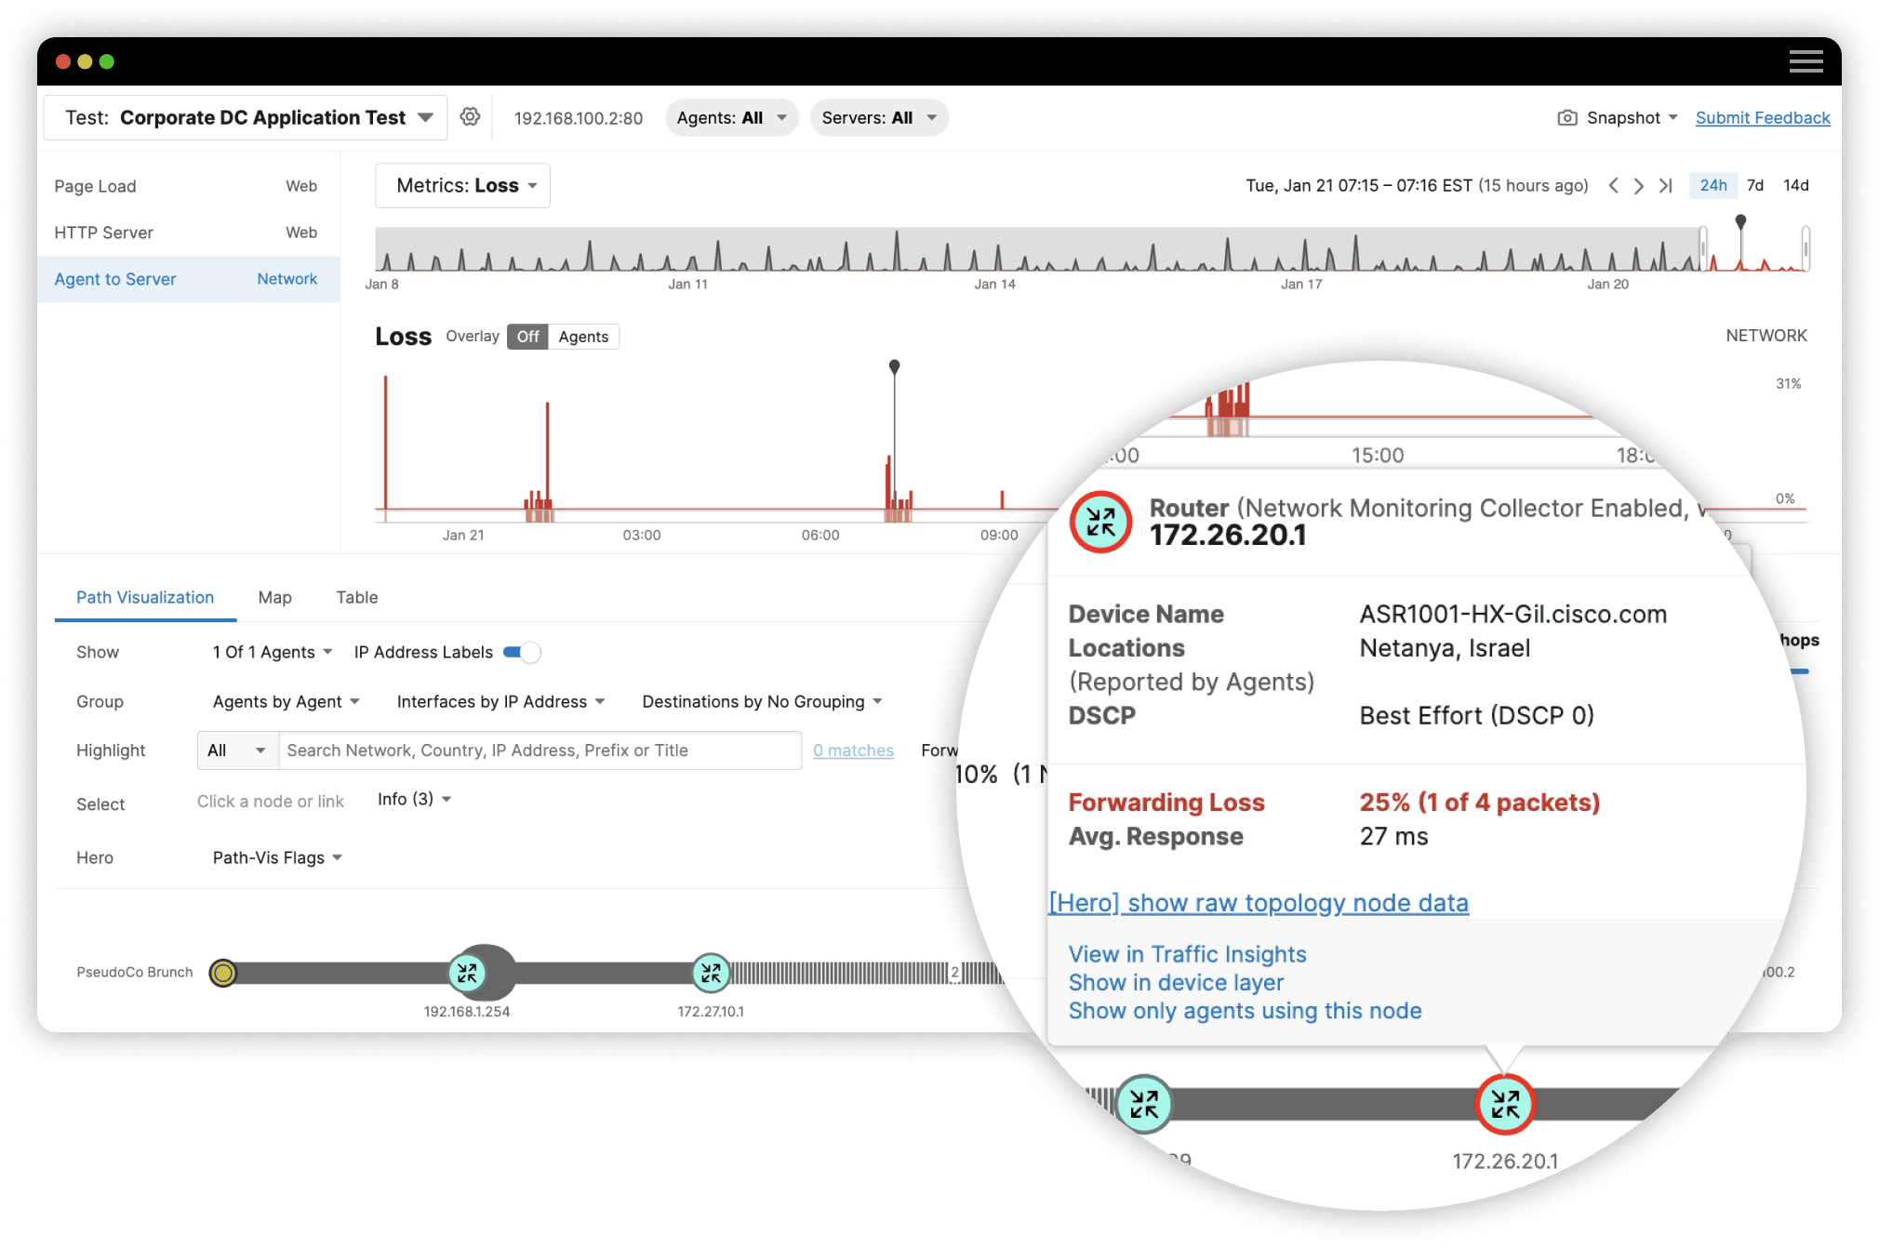Open the Metrics: Loss dropdown
Screen dimensions: 1879x1248
pyautogui.click(x=462, y=185)
